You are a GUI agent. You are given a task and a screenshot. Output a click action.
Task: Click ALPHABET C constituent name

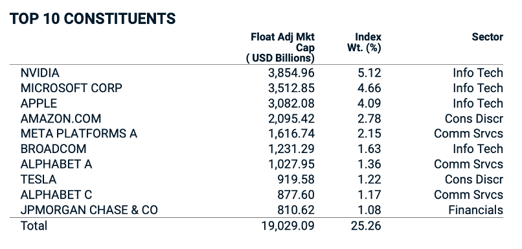pyautogui.click(x=56, y=195)
